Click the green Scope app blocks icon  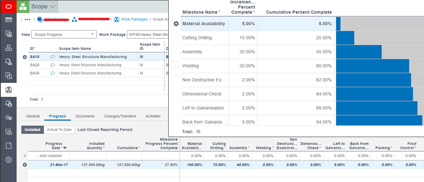tap(23, 7)
